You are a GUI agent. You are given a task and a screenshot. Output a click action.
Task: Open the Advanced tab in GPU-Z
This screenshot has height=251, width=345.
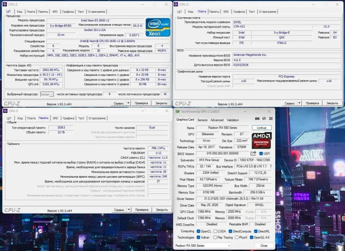[217, 120]
